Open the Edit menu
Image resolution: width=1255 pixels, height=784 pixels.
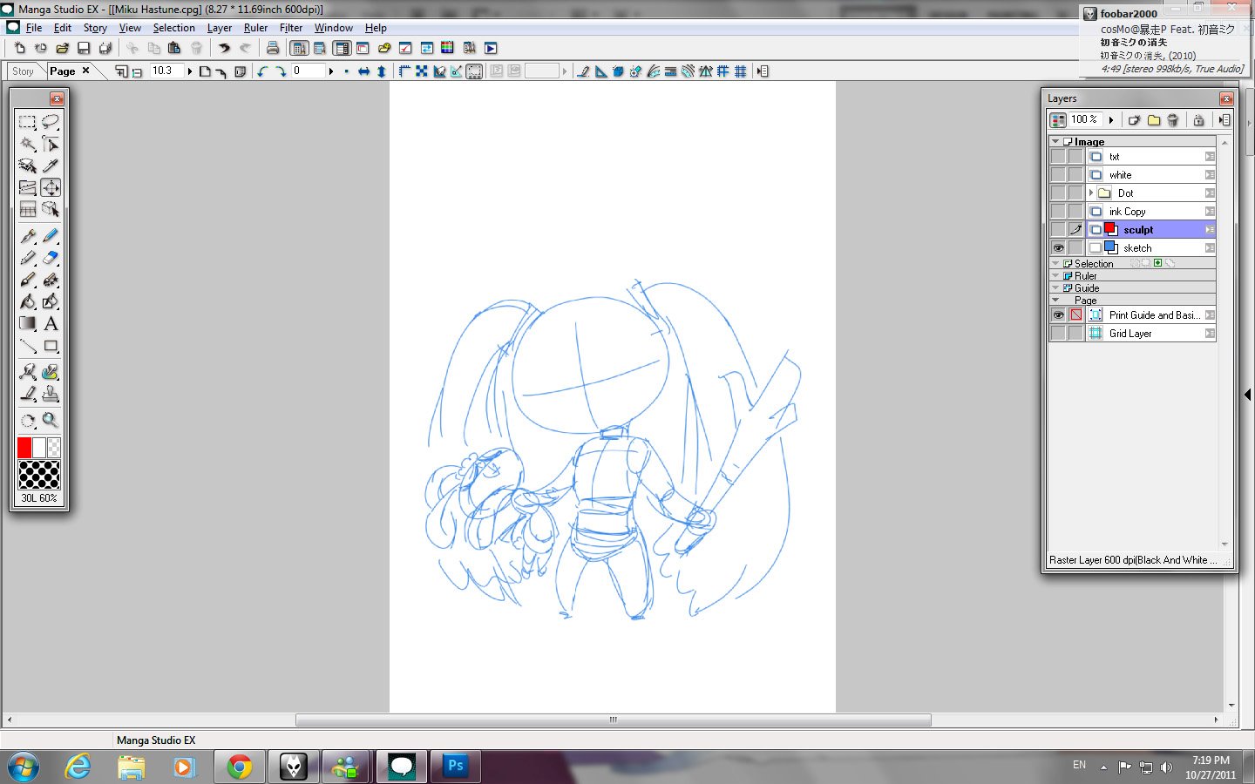[63, 28]
